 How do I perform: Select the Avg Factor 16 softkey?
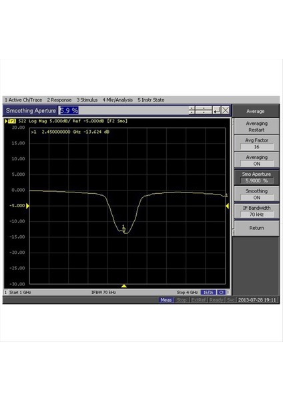pos(256,144)
